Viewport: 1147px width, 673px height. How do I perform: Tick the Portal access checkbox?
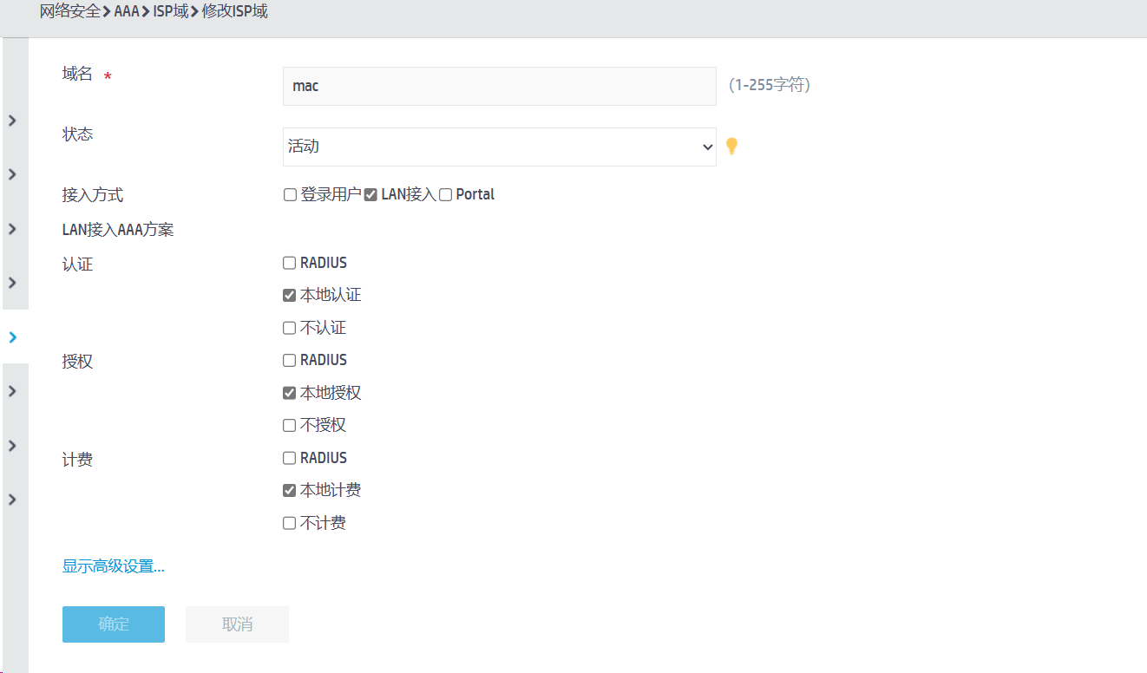pos(446,195)
